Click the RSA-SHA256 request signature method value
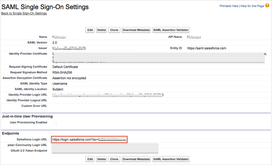272x165 pixels. pyautogui.click(x=62, y=72)
